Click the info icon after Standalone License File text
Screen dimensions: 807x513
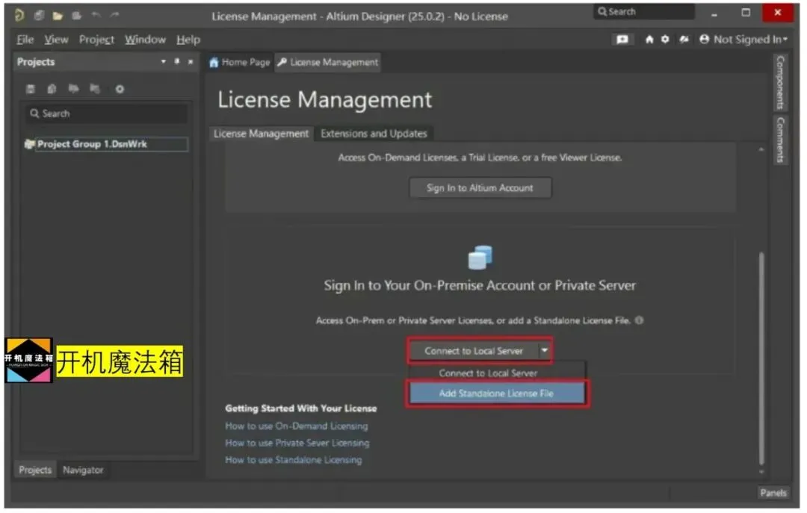pyautogui.click(x=639, y=320)
